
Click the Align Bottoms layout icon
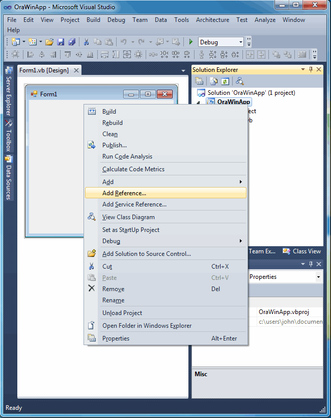click(x=90, y=55)
